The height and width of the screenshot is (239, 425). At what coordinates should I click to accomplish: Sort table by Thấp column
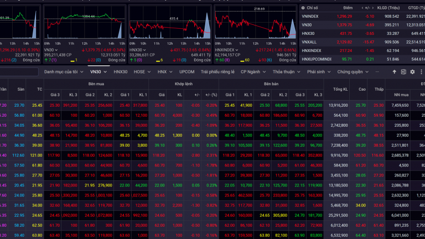[x=379, y=89]
